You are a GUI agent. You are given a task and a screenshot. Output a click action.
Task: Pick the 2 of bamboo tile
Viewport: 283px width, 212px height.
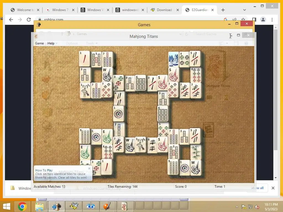click(x=119, y=129)
